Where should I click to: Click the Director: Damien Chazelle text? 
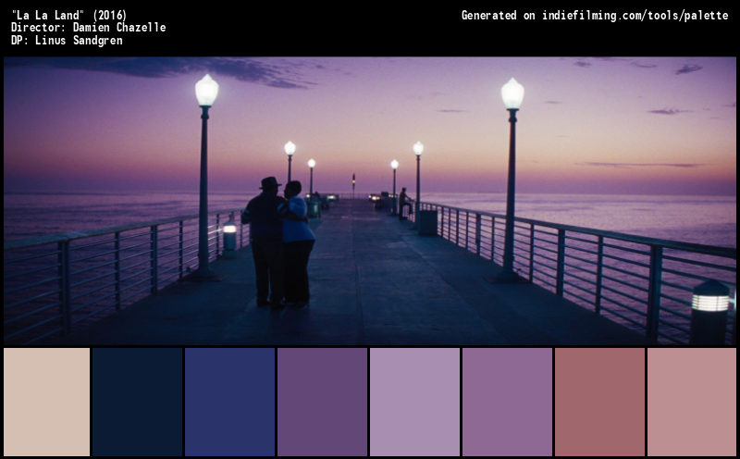88,28
